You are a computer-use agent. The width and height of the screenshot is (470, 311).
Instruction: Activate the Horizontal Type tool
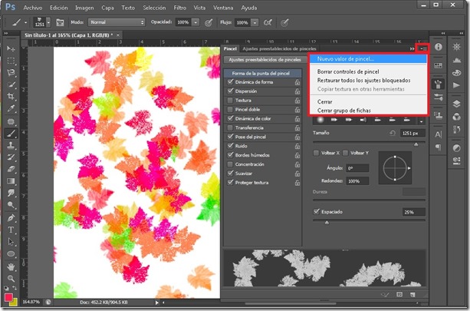pos(12,229)
